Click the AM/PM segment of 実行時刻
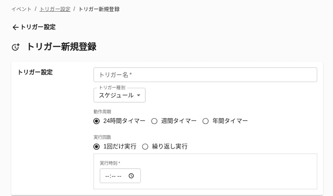 point(119,176)
